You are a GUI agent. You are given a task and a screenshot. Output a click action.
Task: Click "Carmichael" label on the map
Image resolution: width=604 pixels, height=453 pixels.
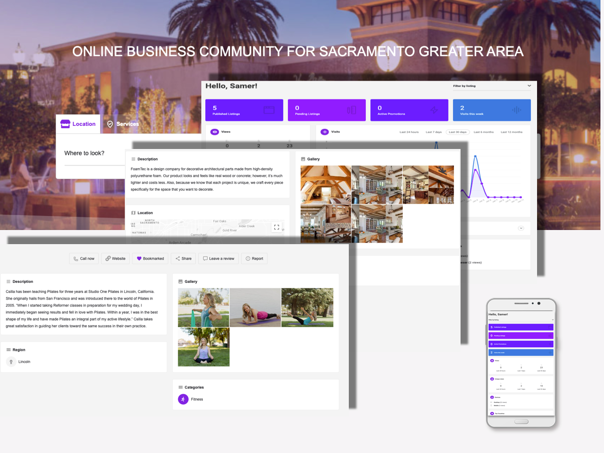coord(199,235)
